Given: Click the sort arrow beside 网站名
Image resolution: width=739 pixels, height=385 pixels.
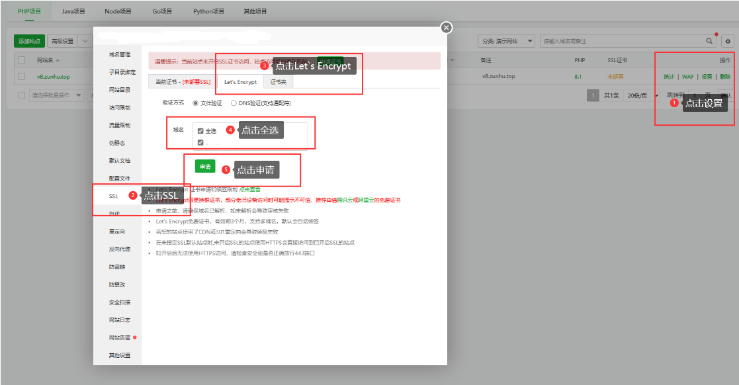Looking at the screenshot, I should (x=58, y=60).
